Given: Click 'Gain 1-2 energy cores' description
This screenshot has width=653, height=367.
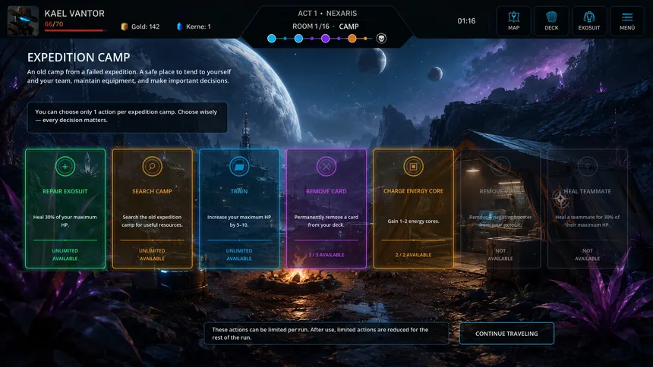Looking at the screenshot, I should pyautogui.click(x=413, y=221).
